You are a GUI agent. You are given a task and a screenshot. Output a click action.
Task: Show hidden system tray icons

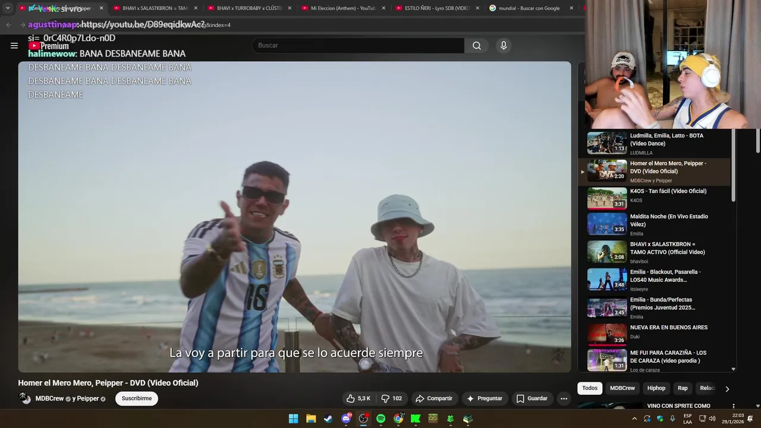634,418
